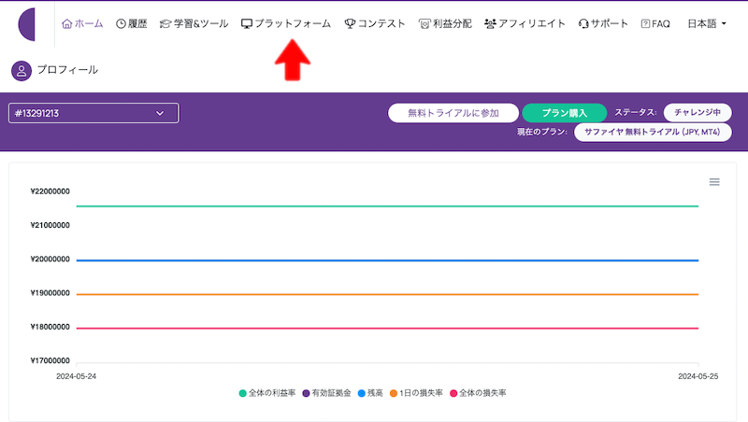Toggle the 全体の利益率 legend series

pos(267,393)
